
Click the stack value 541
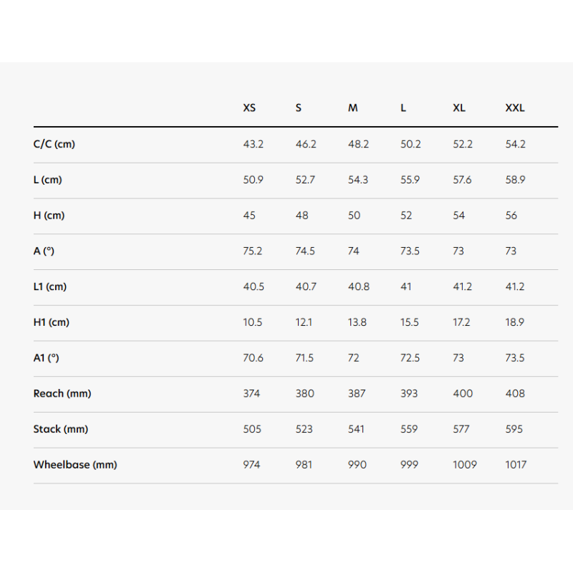(356, 429)
